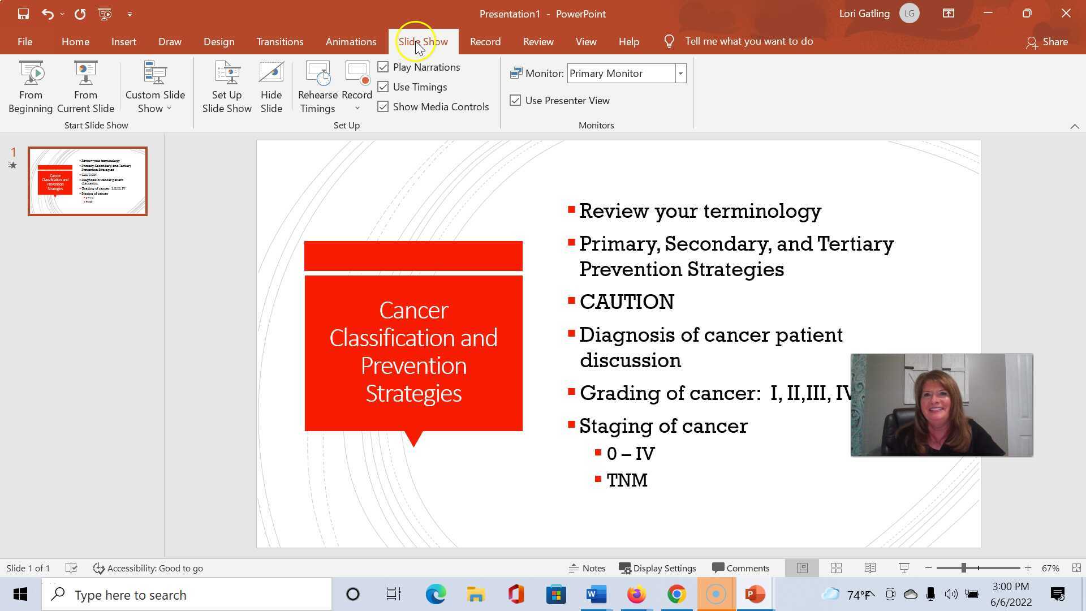Start Rehearse Timings
Image resolution: width=1086 pixels, height=611 pixels.
coord(317,86)
